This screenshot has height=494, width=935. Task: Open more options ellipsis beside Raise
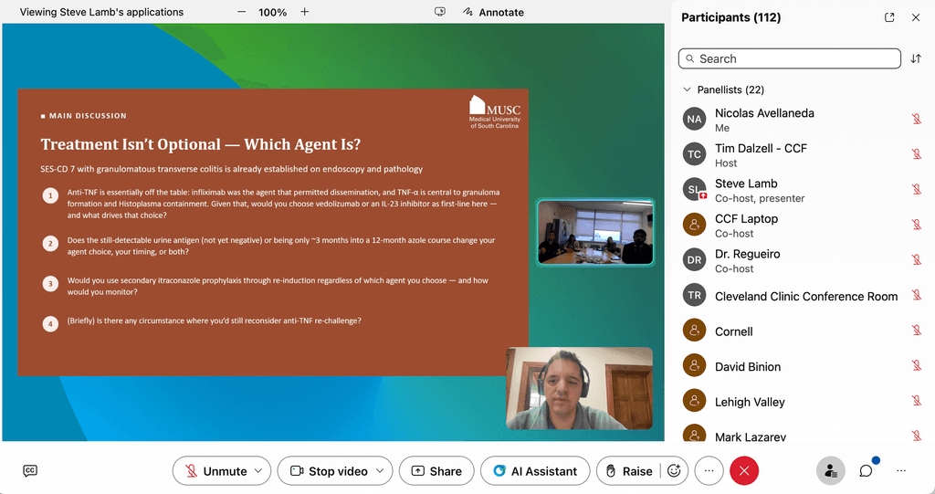click(x=709, y=471)
